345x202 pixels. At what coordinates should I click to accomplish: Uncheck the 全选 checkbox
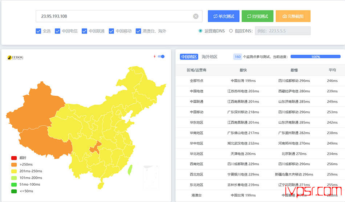point(38,31)
